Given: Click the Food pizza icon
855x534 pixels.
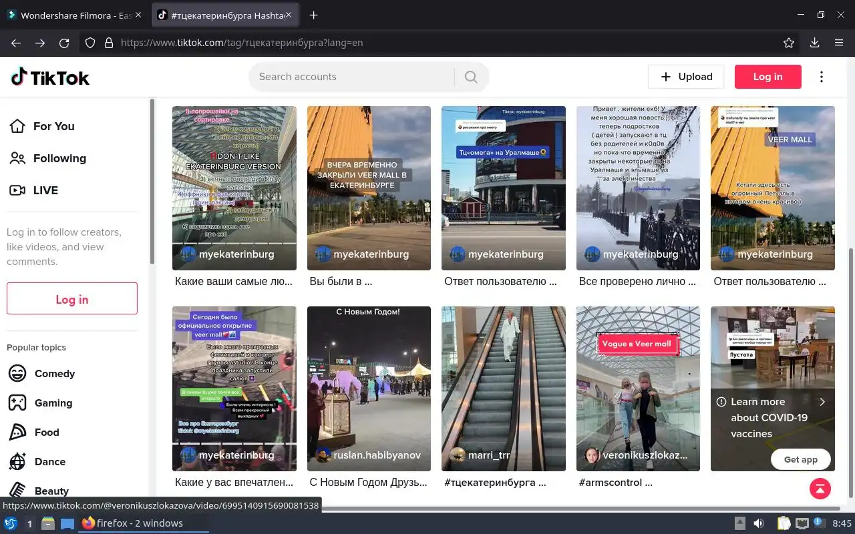Looking at the screenshot, I should tap(17, 432).
